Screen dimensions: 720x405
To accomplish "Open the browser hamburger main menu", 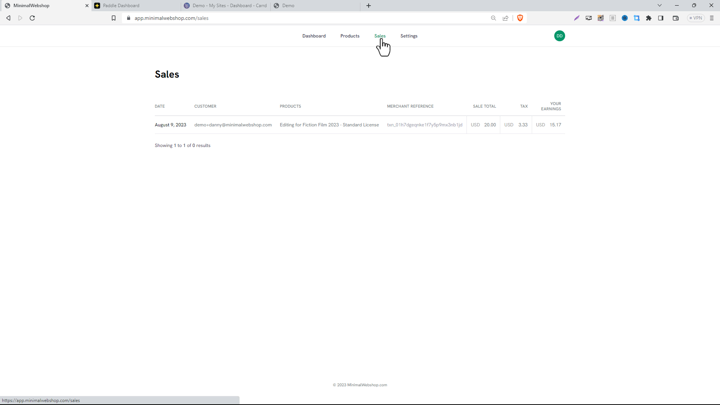I will pos(712,18).
